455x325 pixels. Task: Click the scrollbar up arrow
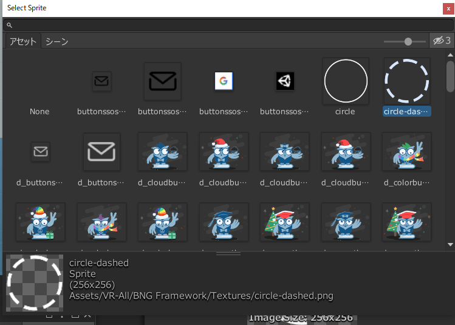point(450,55)
